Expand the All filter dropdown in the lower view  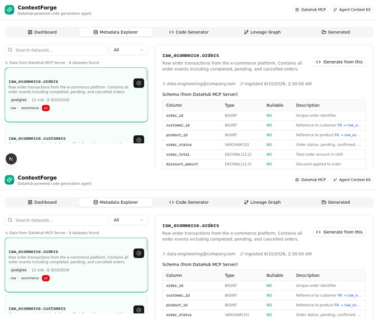[x=129, y=220]
